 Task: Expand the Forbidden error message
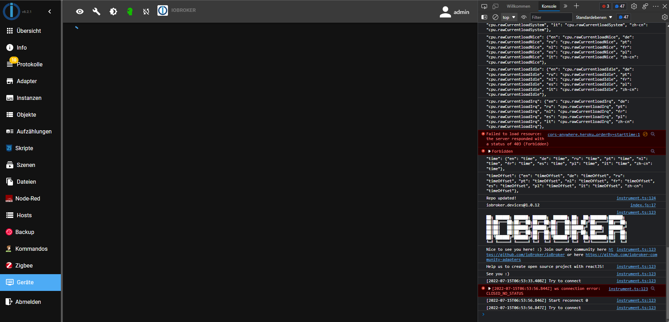point(489,151)
